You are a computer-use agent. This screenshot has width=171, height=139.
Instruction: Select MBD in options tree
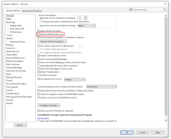(9, 19)
